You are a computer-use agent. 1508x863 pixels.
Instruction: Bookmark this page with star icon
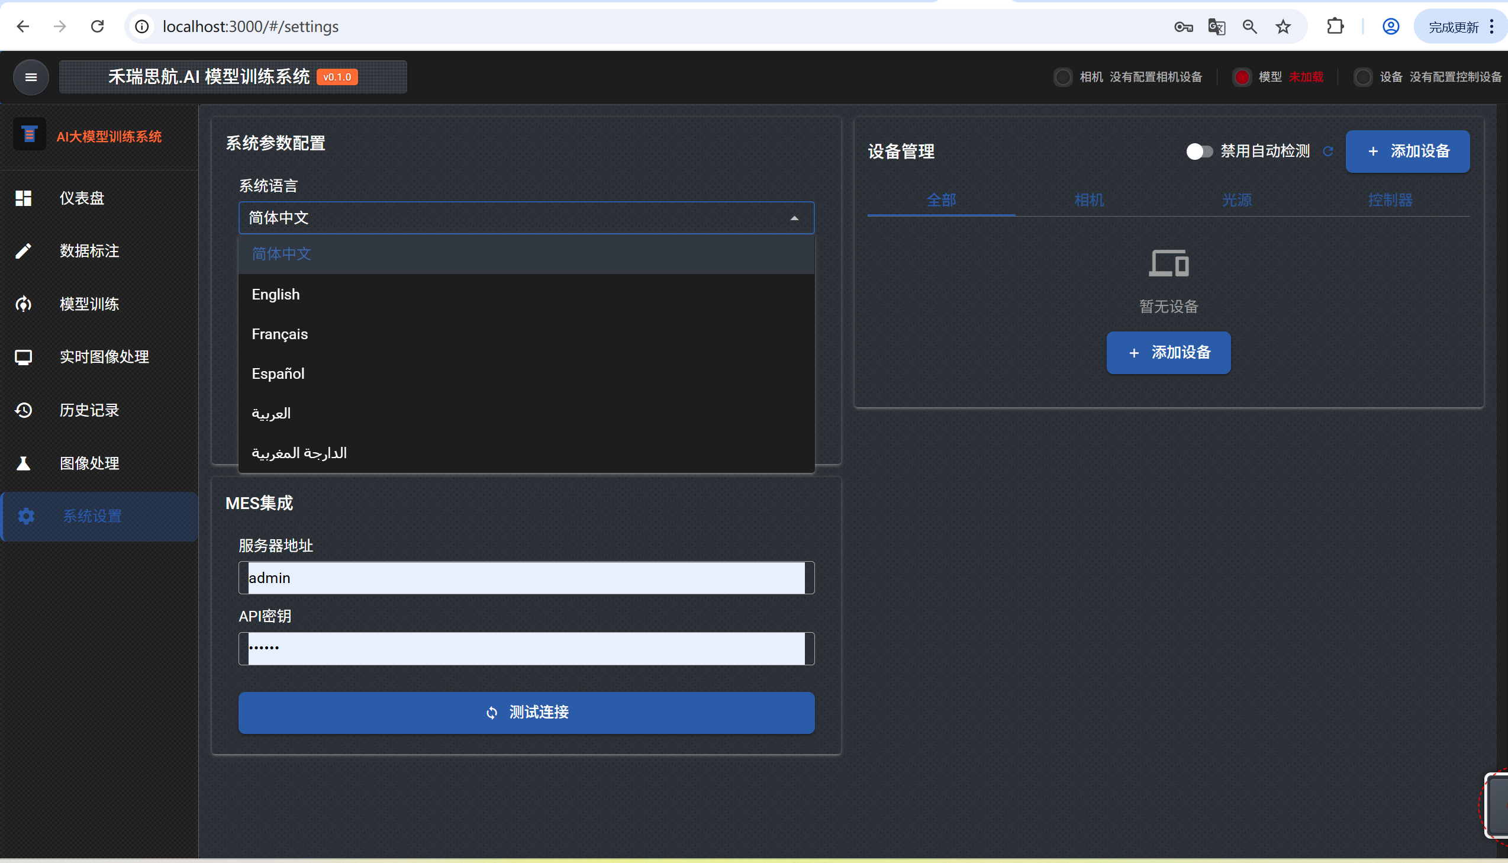(x=1283, y=27)
